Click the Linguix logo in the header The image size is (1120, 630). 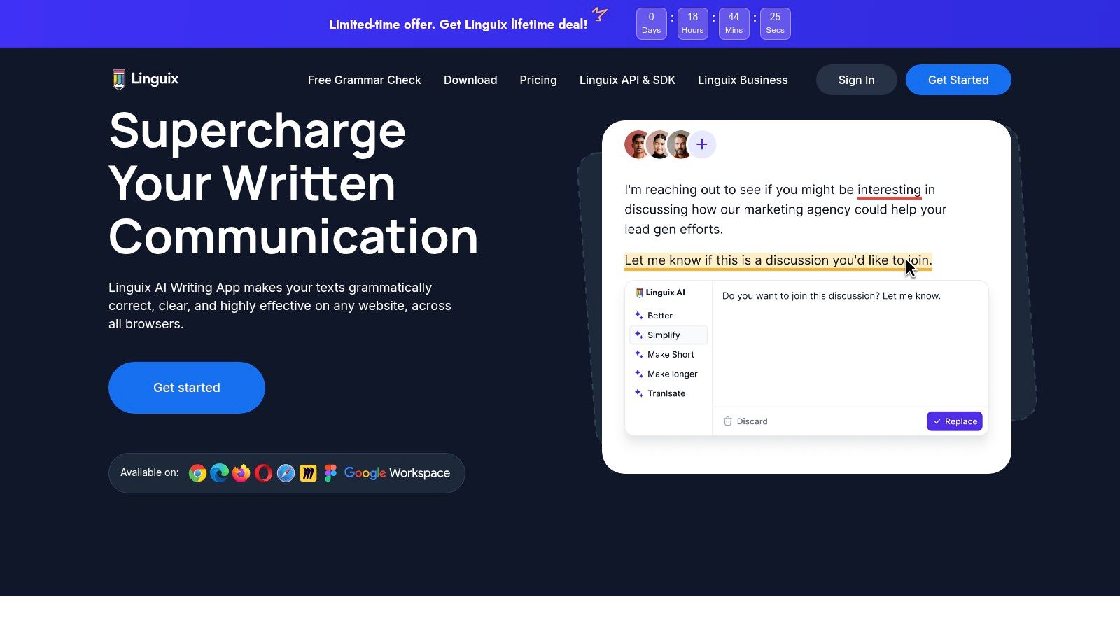pos(145,79)
